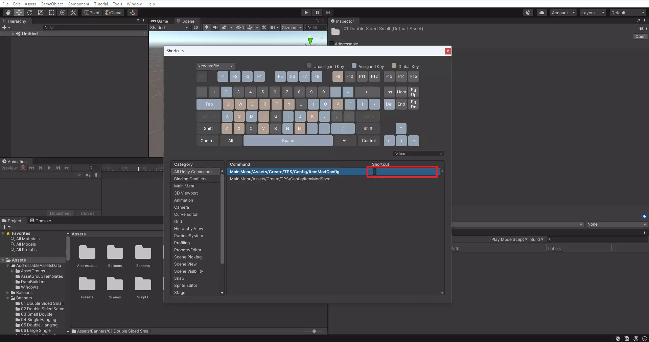Select the Hand tool in the toolbar
649x342 pixels.
coord(8,13)
